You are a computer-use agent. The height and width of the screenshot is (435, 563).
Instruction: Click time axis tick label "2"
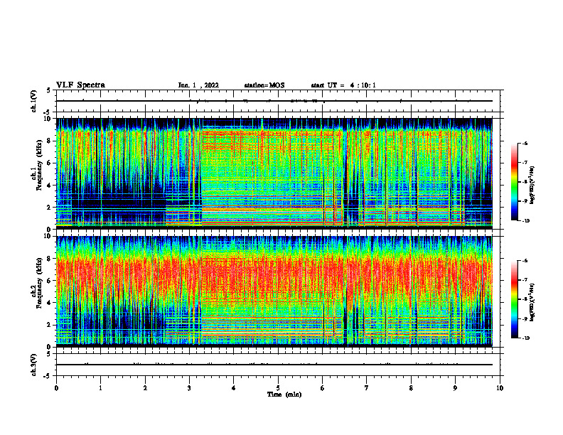[145, 388]
